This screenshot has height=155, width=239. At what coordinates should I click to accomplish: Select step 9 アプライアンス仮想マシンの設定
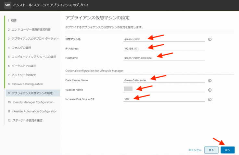[x=33, y=93]
